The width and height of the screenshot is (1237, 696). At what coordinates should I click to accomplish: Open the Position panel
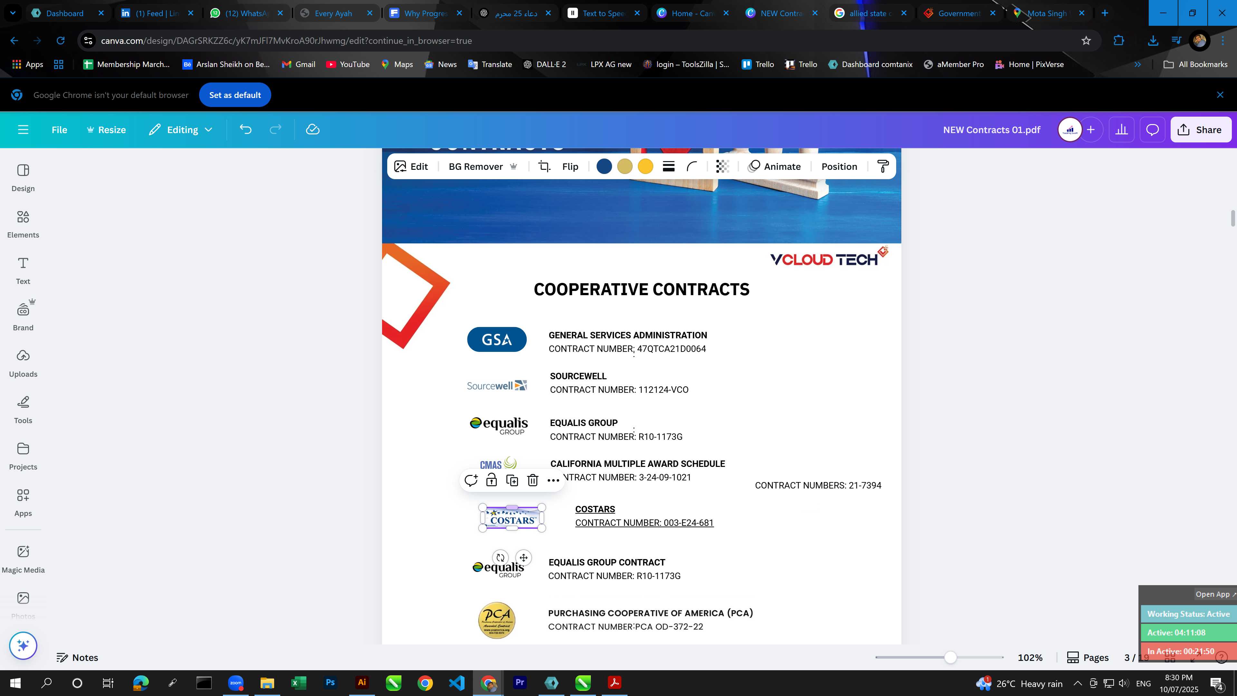point(839,167)
